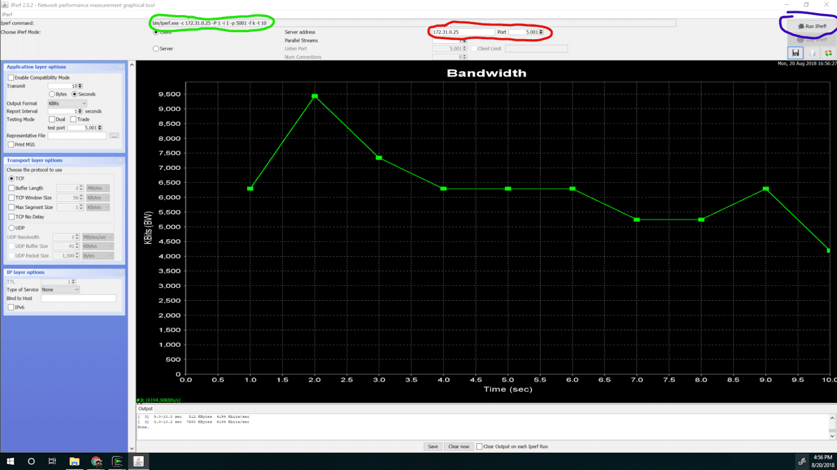This screenshot has width=837, height=470.
Task: Click the floppy disk save configuration icon
Action: point(795,53)
